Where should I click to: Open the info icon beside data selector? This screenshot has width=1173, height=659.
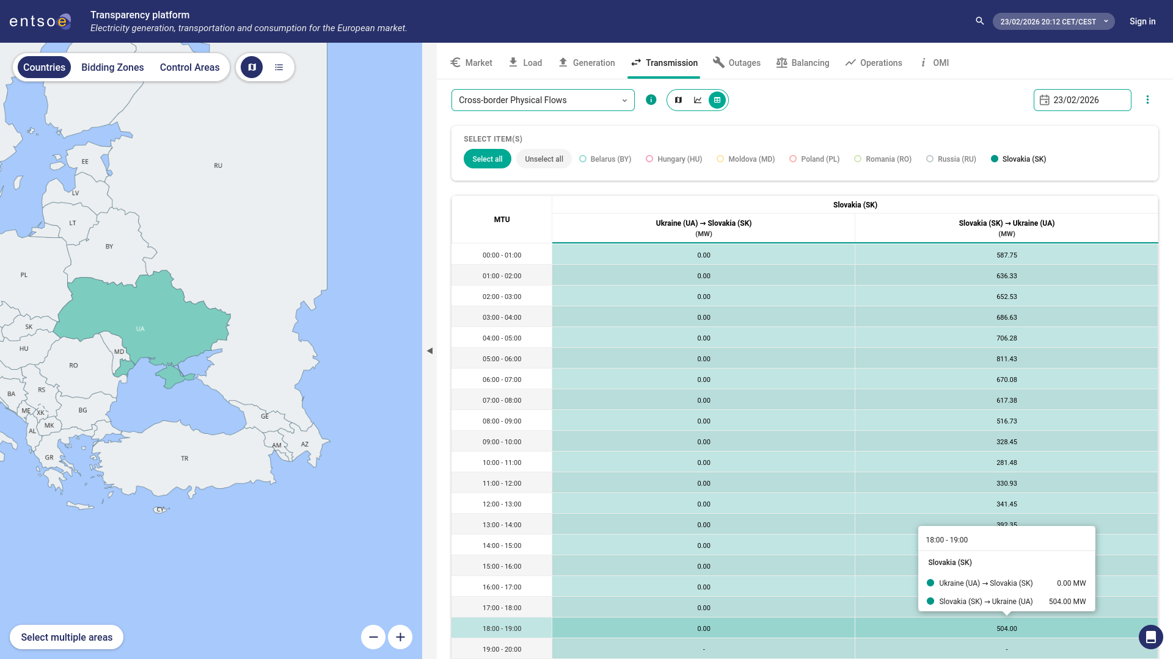[x=651, y=100]
